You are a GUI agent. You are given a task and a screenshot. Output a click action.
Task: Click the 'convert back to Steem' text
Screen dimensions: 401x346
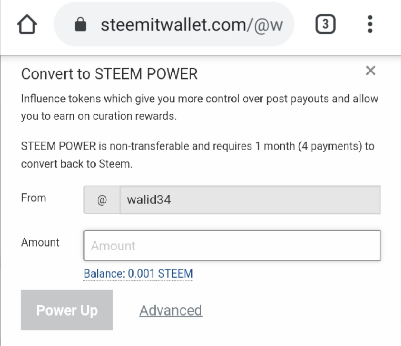[77, 164]
